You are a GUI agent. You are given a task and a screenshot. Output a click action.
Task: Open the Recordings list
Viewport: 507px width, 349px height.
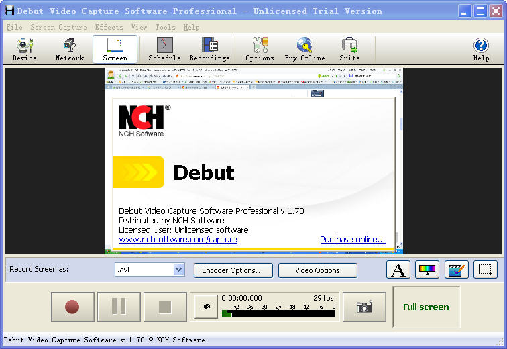point(209,49)
